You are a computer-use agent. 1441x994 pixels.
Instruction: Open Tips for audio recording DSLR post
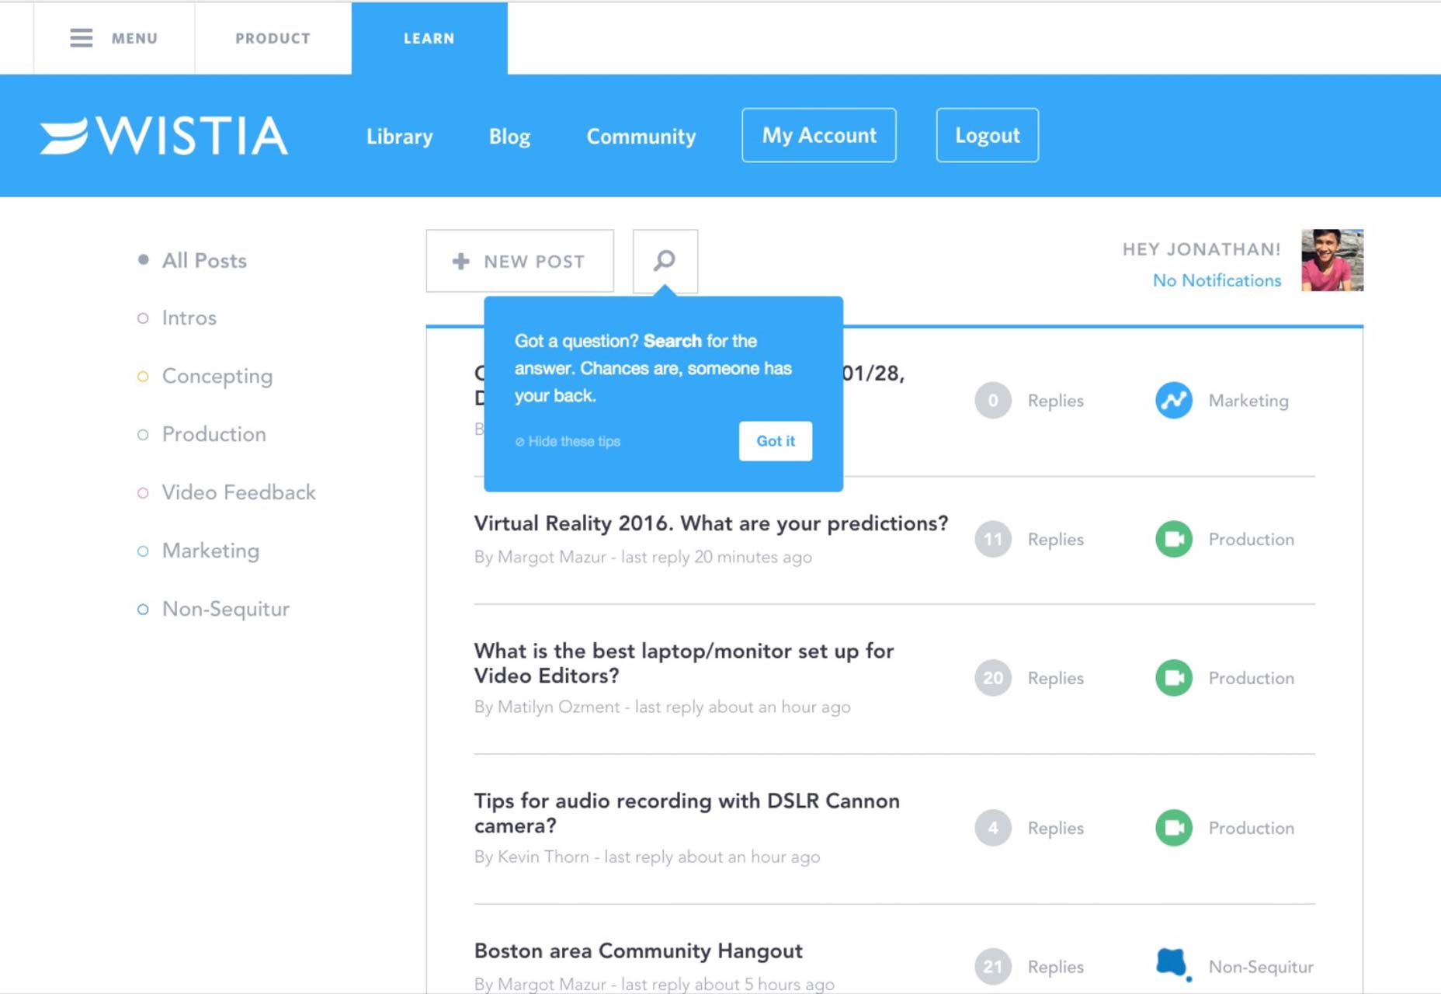687,813
